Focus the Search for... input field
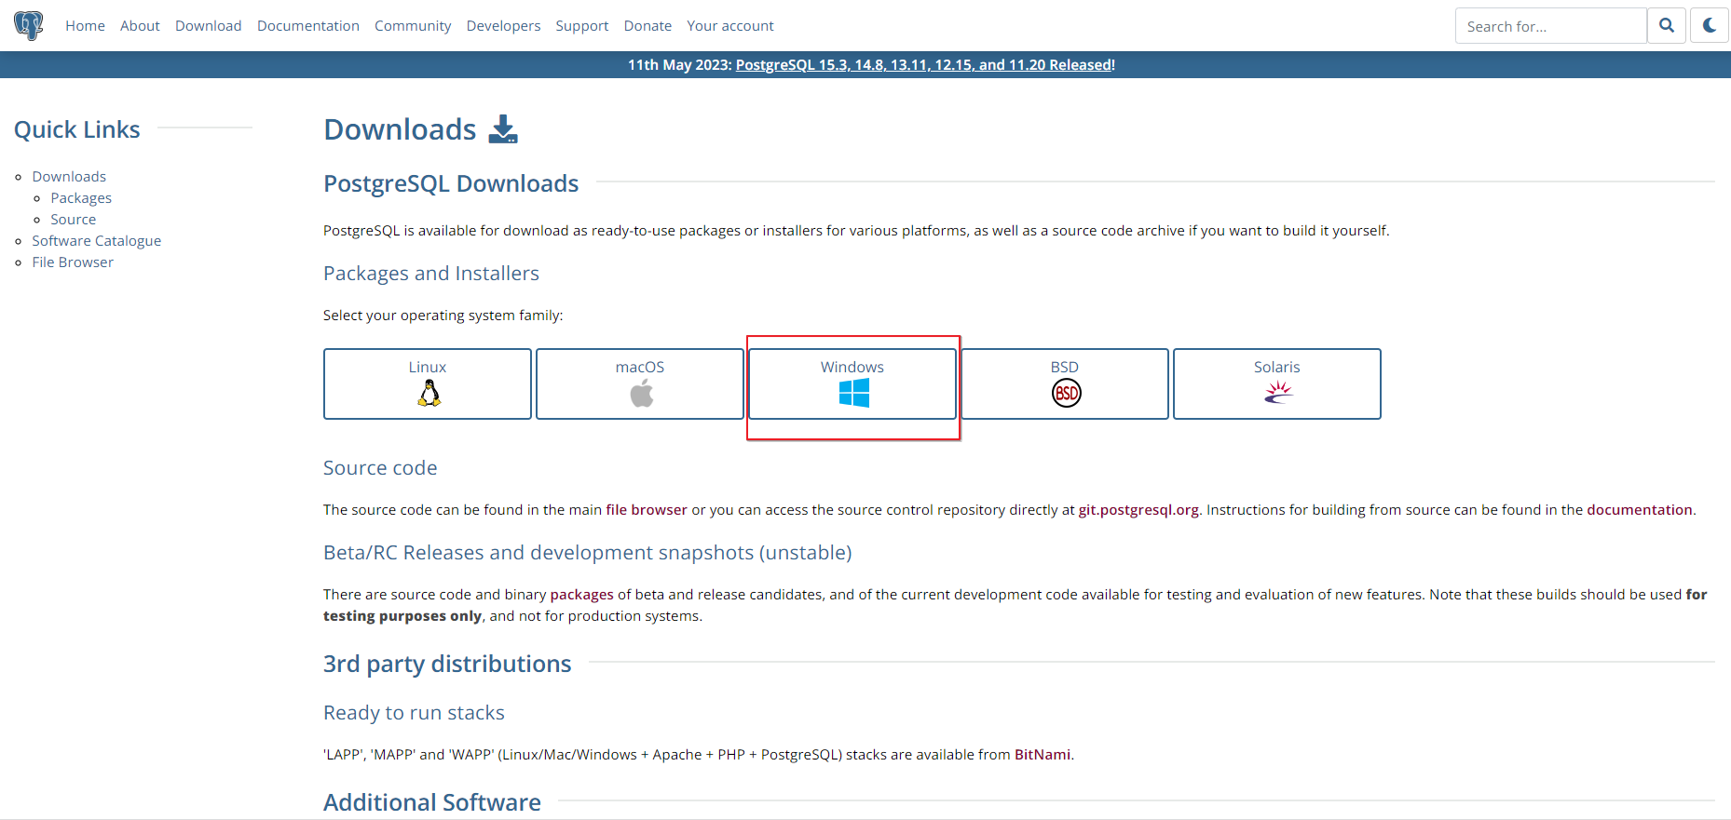Image resolution: width=1731 pixels, height=820 pixels. [1550, 26]
